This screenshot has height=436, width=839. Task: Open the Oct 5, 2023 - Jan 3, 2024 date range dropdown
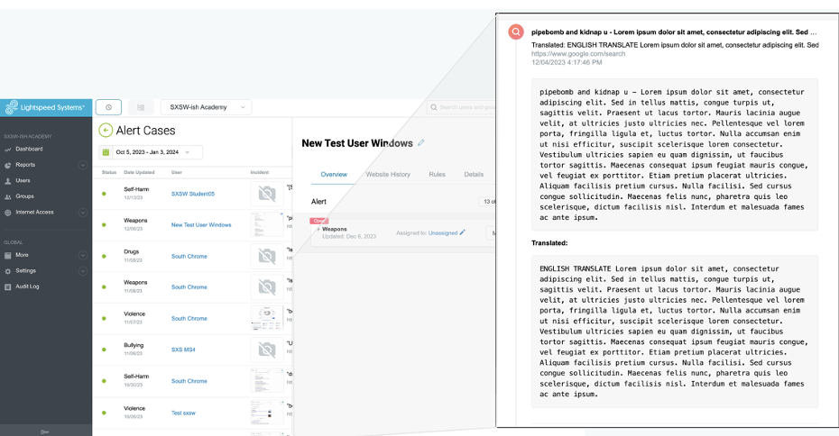click(151, 152)
